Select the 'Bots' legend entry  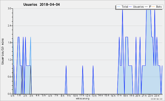click(157, 7)
